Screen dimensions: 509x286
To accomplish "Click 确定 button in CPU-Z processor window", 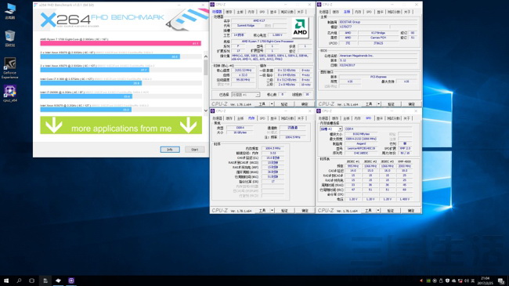I will pos(305,104).
